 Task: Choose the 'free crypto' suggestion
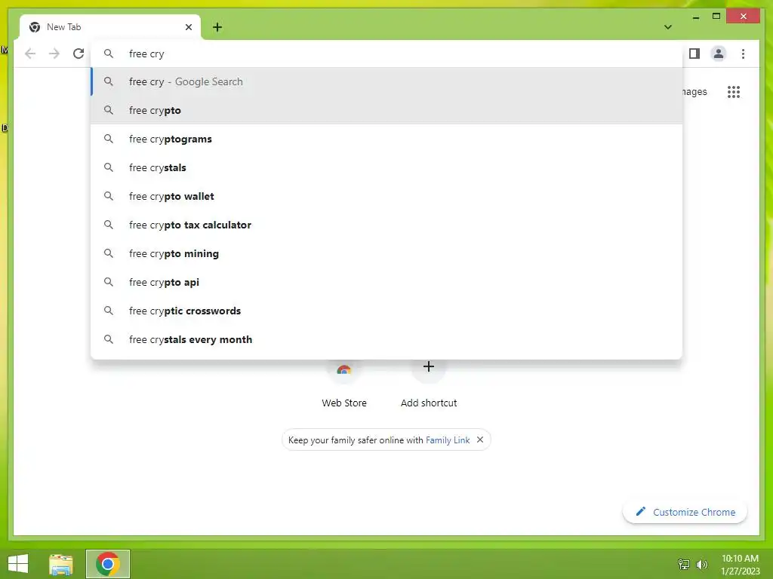coord(387,110)
